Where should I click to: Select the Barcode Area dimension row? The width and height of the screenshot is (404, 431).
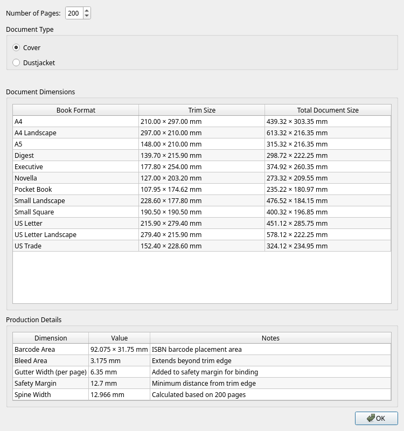coord(51,349)
